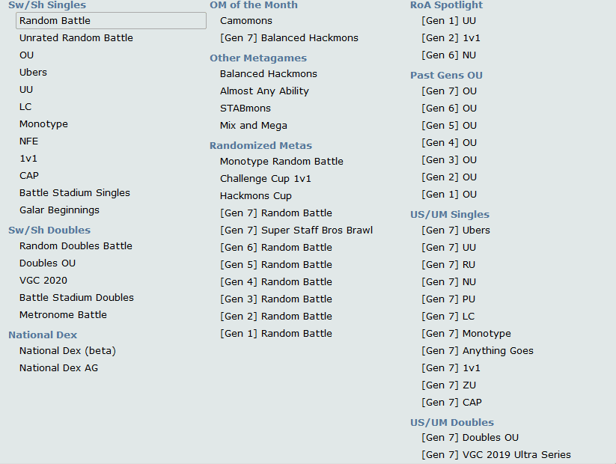Pick Random Doubles Battle
The image size is (616, 464).
[x=76, y=245]
